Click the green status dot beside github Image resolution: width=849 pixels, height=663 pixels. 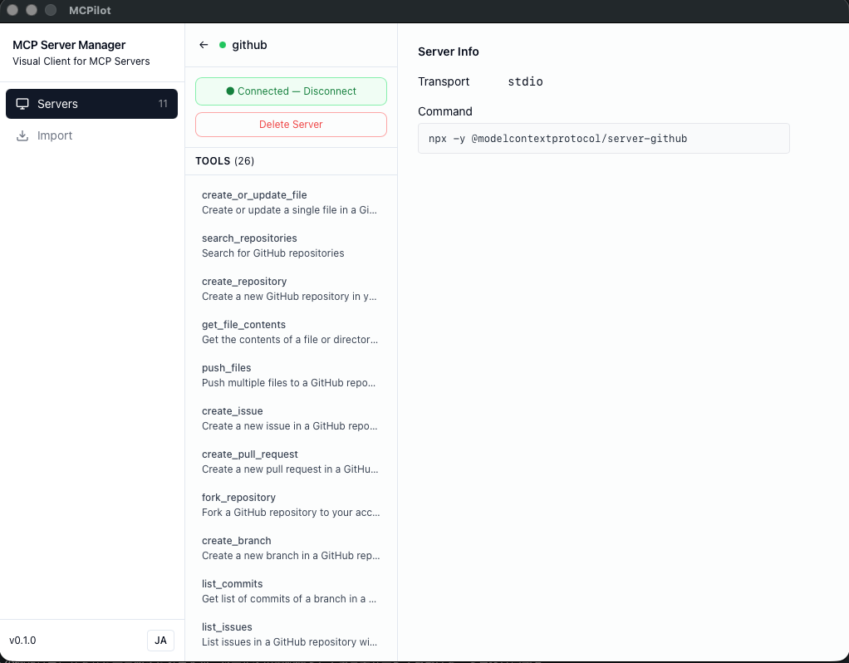tap(223, 45)
